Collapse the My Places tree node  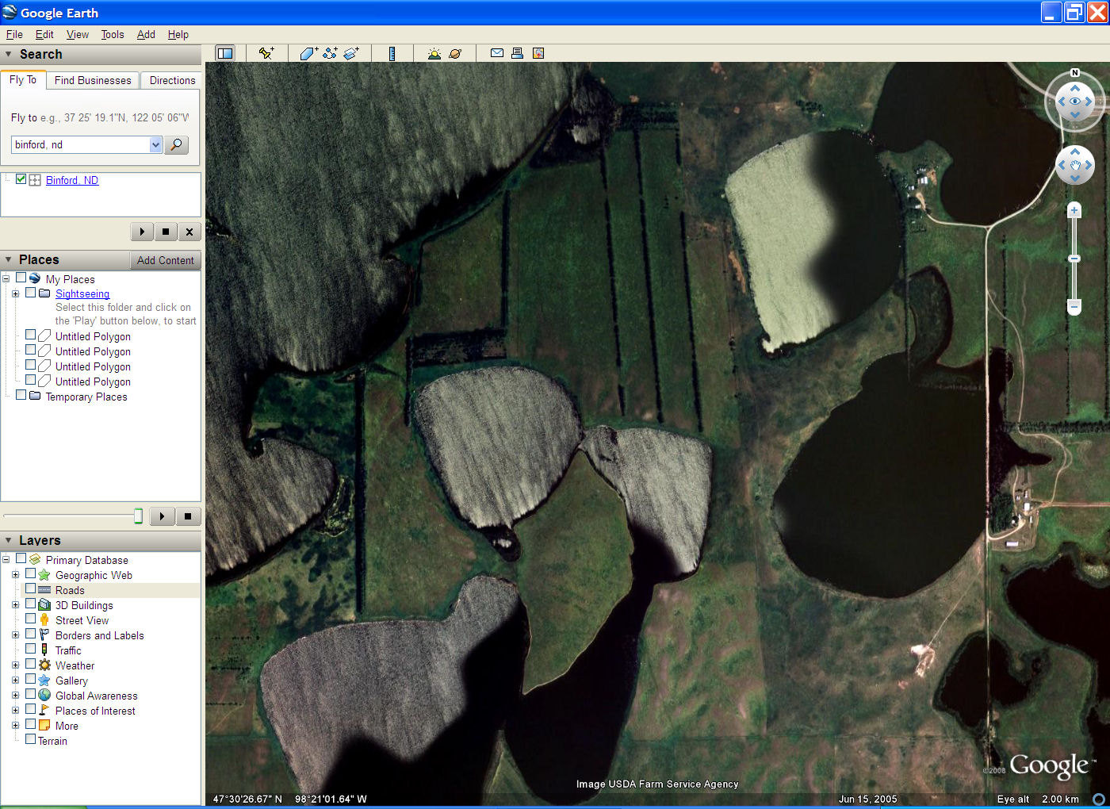(6, 278)
